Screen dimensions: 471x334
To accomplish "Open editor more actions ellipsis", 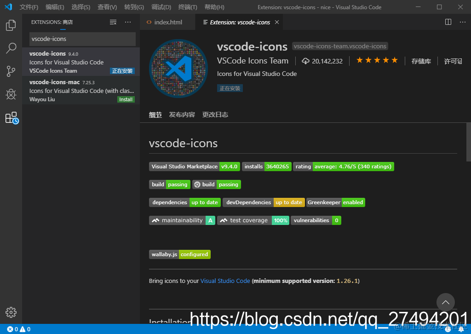I will [463, 22].
